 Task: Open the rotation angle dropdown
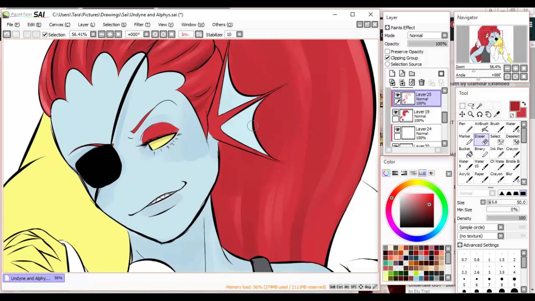click(146, 34)
